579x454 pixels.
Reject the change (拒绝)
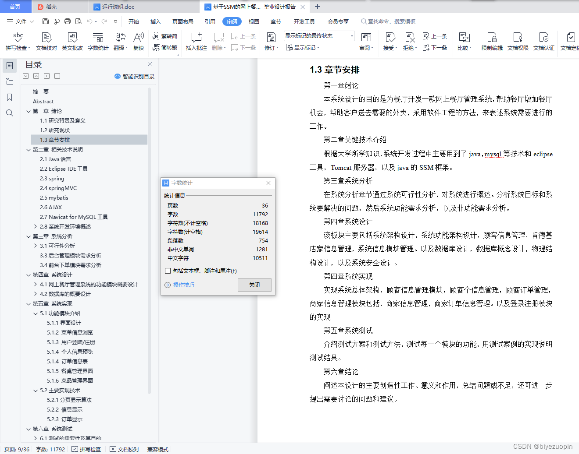click(x=410, y=42)
